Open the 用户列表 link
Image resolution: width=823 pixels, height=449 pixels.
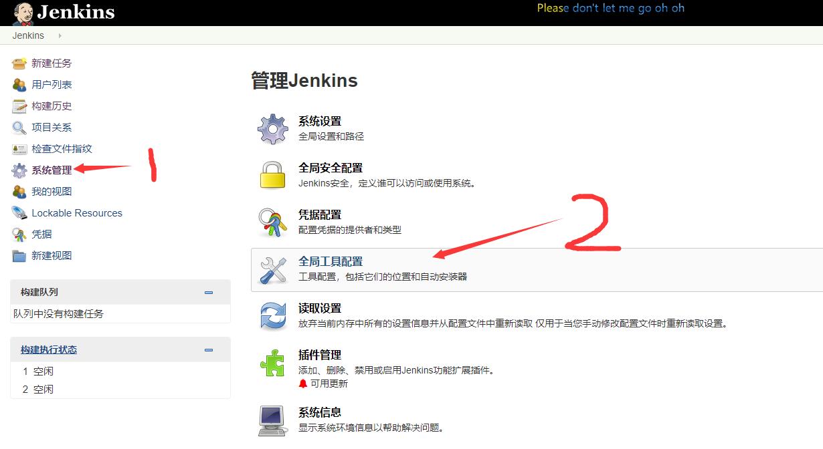pyautogui.click(x=52, y=85)
